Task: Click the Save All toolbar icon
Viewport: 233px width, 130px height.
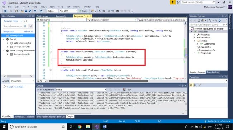Action: [30, 11]
